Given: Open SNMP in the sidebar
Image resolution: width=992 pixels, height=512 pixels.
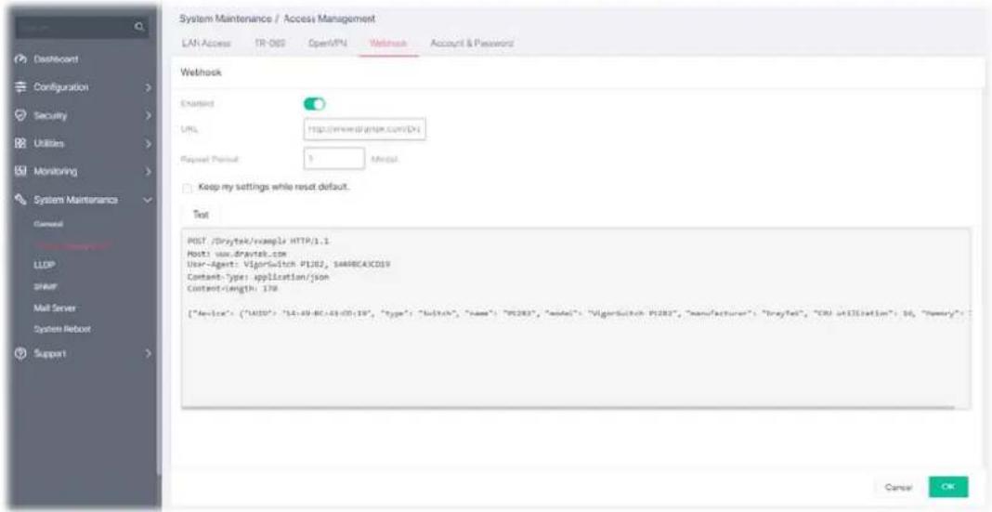Looking at the screenshot, I should [45, 287].
